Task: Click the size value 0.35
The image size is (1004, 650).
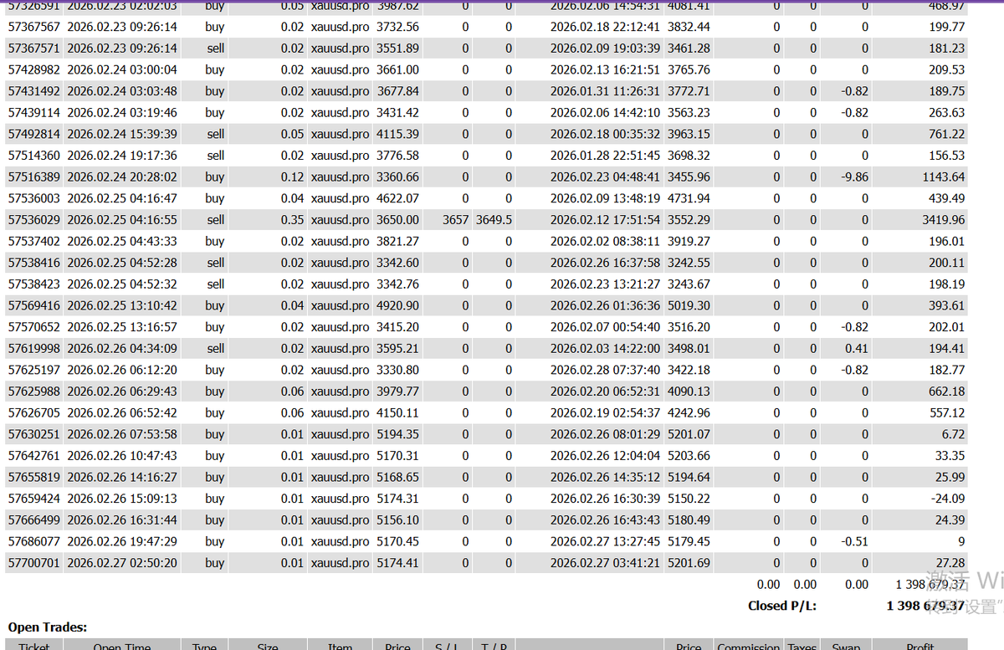Action: [292, 220]
